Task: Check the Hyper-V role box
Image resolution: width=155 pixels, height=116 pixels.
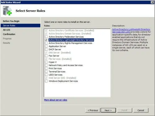Action: (x=46, y=62)
